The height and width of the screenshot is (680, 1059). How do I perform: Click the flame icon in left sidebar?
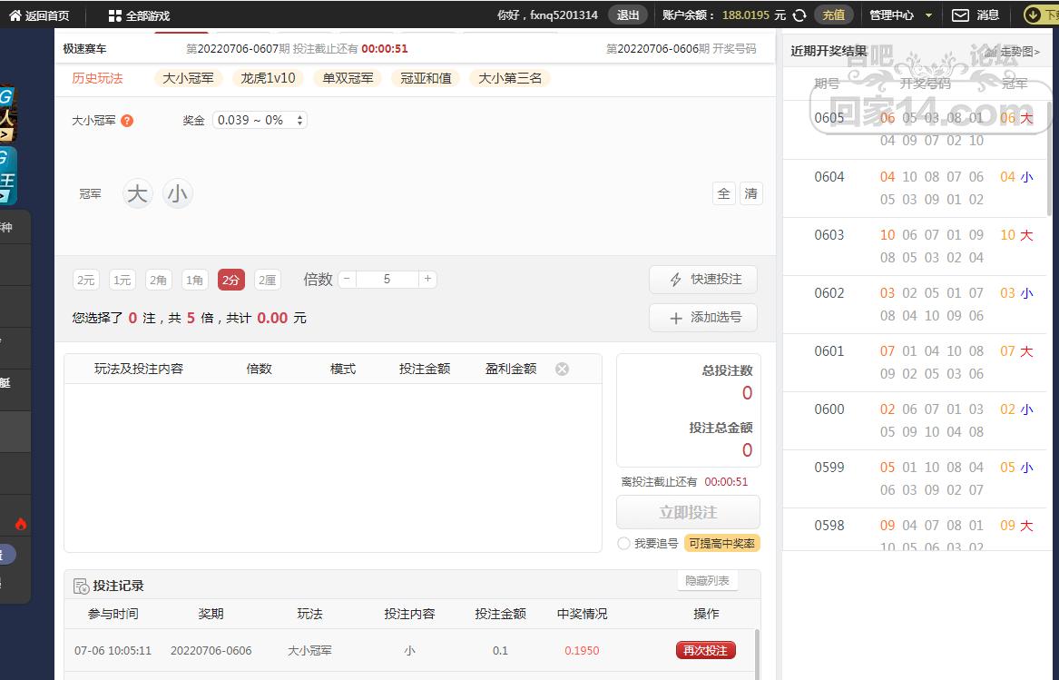tap(21, 524)
